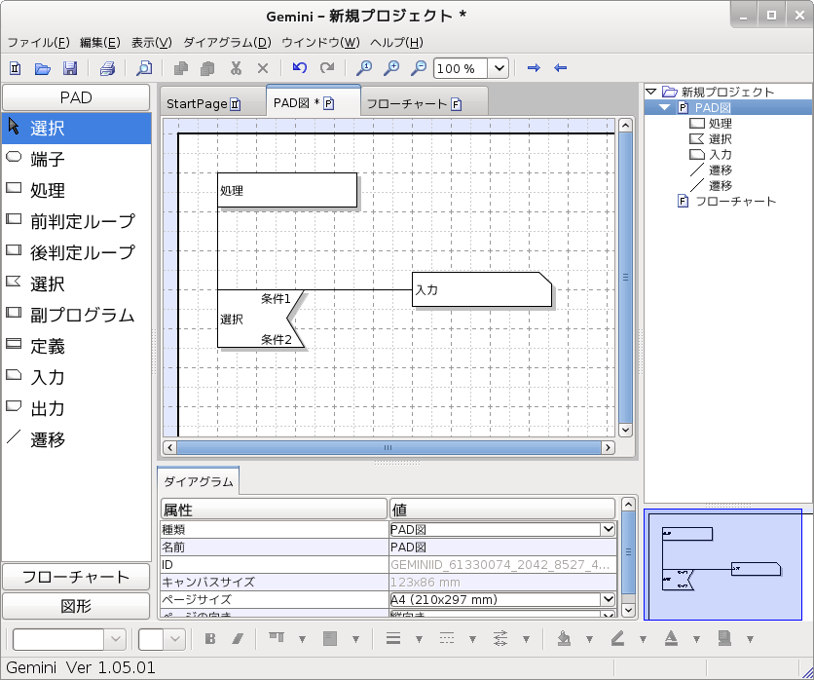814x680 pixels.
Task: Open the font name dropdown
Action: coord(116,639)
